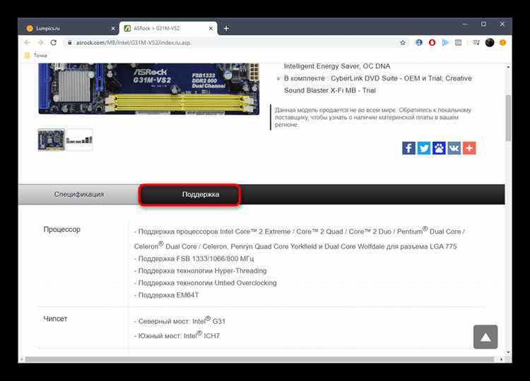Click the Процессор row label
This screenshot has width=530, height=381.
(62, 229)
